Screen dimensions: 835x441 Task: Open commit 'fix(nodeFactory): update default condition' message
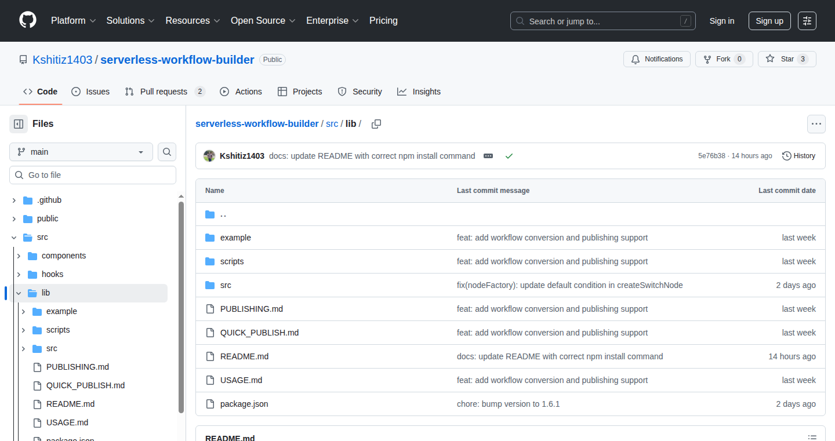[570, 285]
